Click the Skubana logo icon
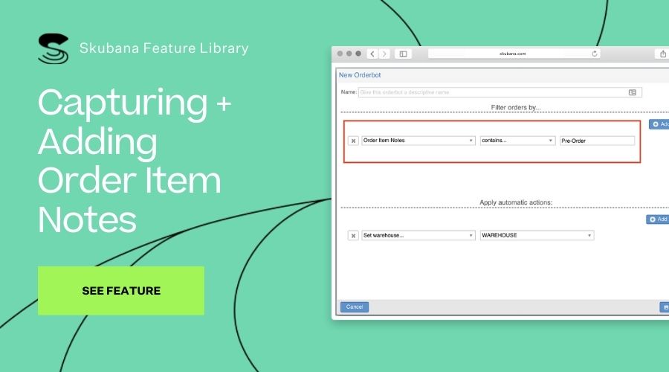The height and width of the screenshot is (372, 669). (54, 48)
